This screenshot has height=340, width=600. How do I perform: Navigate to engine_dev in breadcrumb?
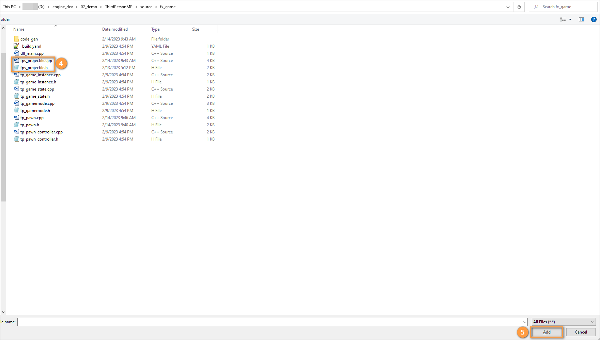[63, 7]
